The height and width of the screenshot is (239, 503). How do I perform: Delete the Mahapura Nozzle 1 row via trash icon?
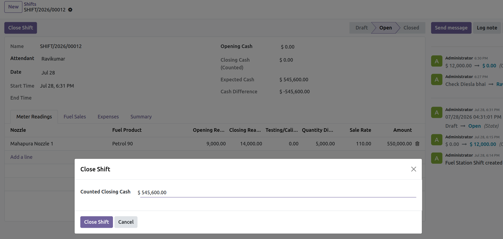pyautogui.click(x=417, y=144)
